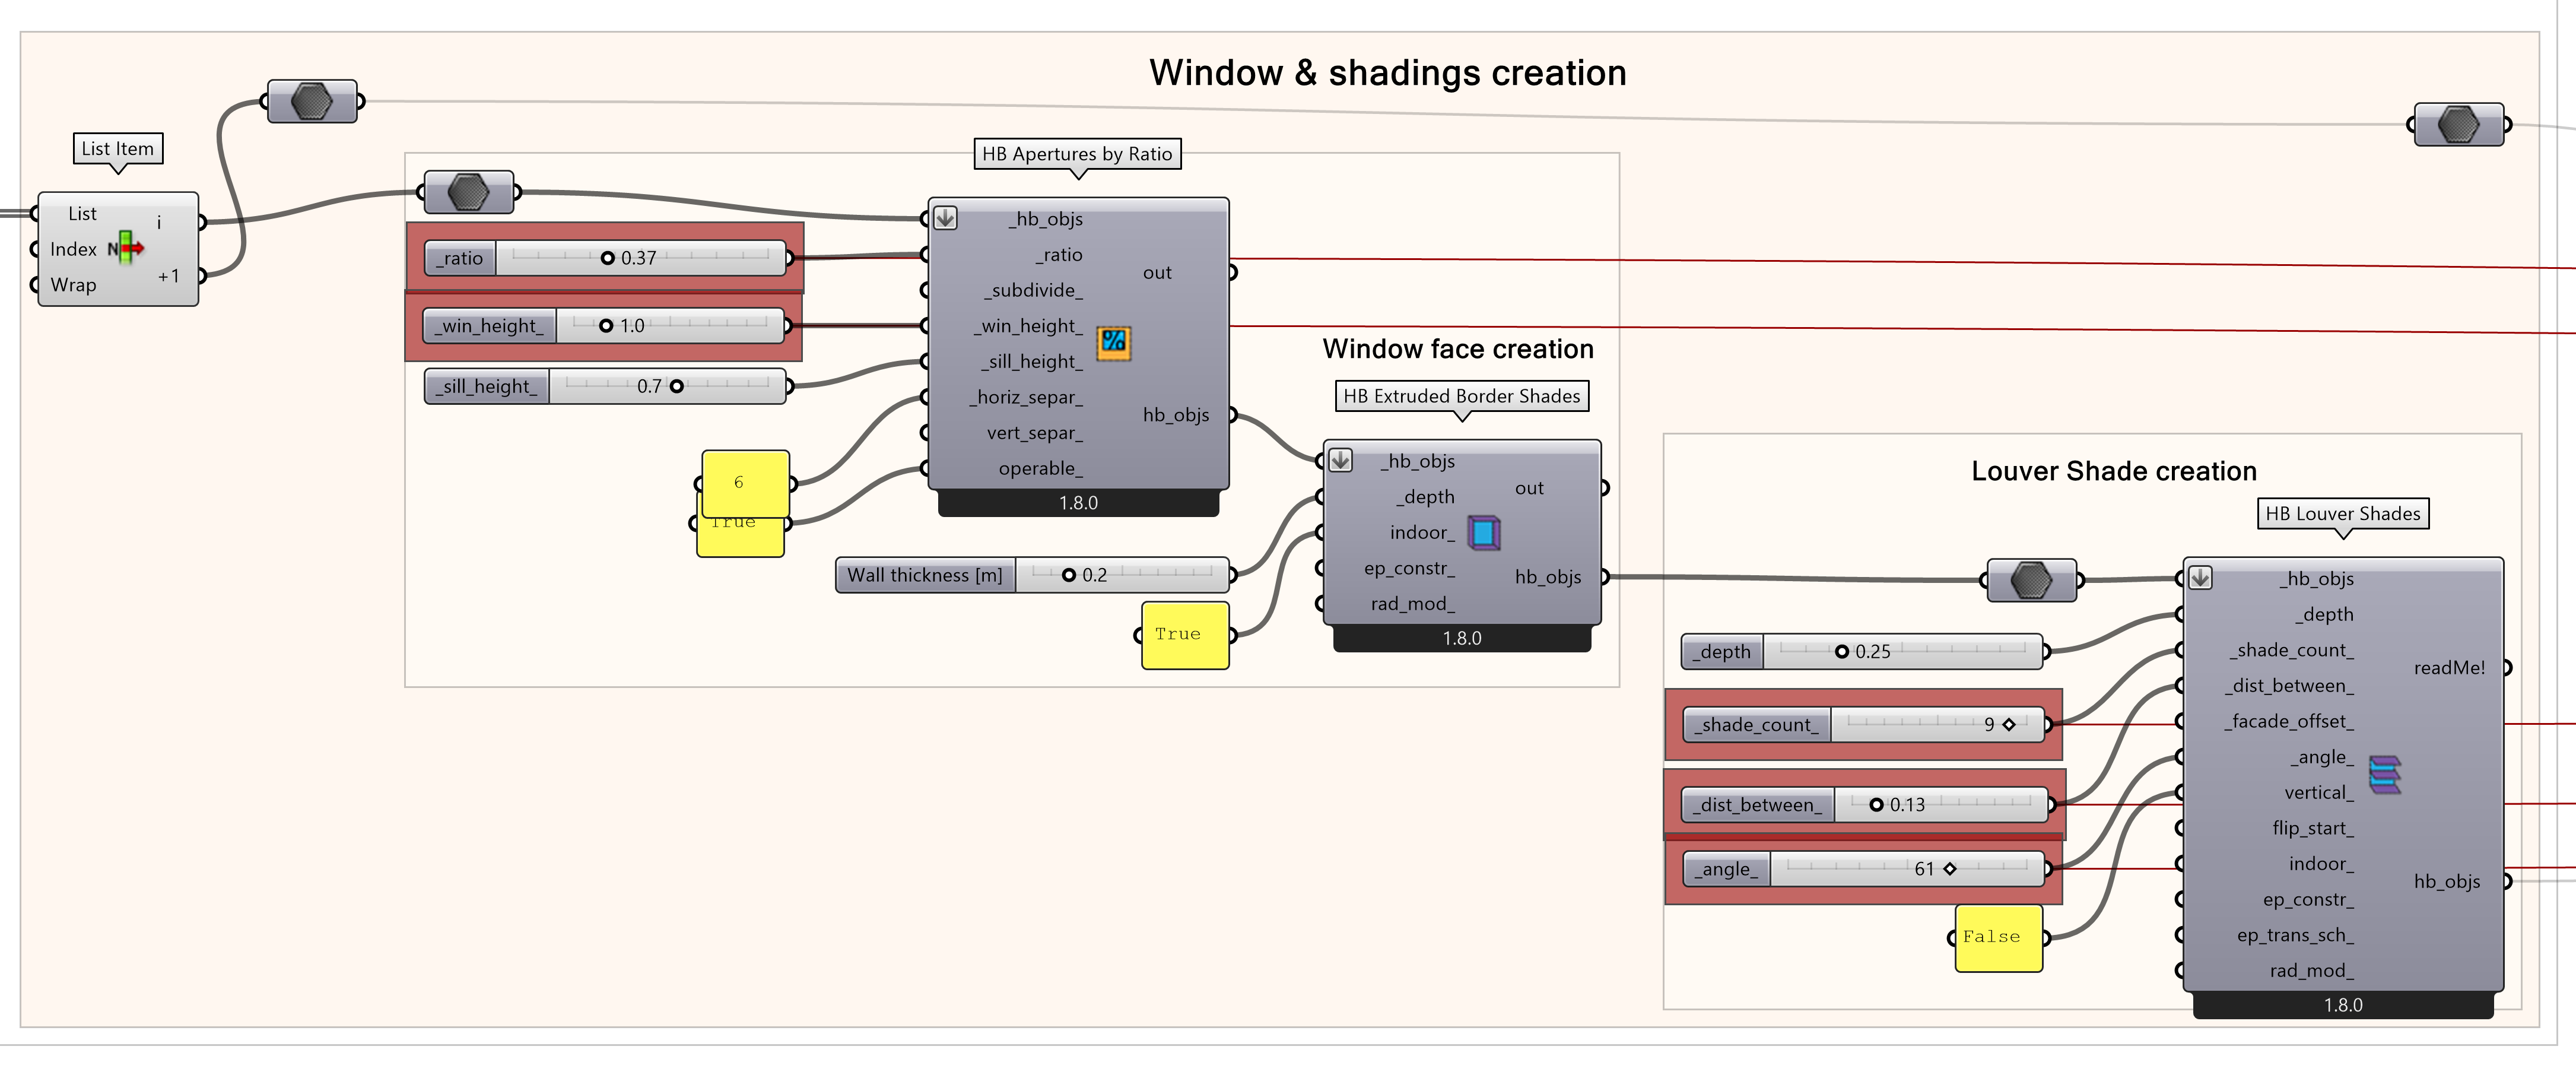Click the HB Apertures by Ratio percent icon
The height and width of the screenshot is (1078, 2576).
click(1113, 342)
